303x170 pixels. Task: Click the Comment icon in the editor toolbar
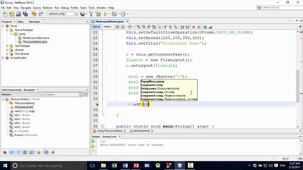pyautogui.click(x=205, y=27)
